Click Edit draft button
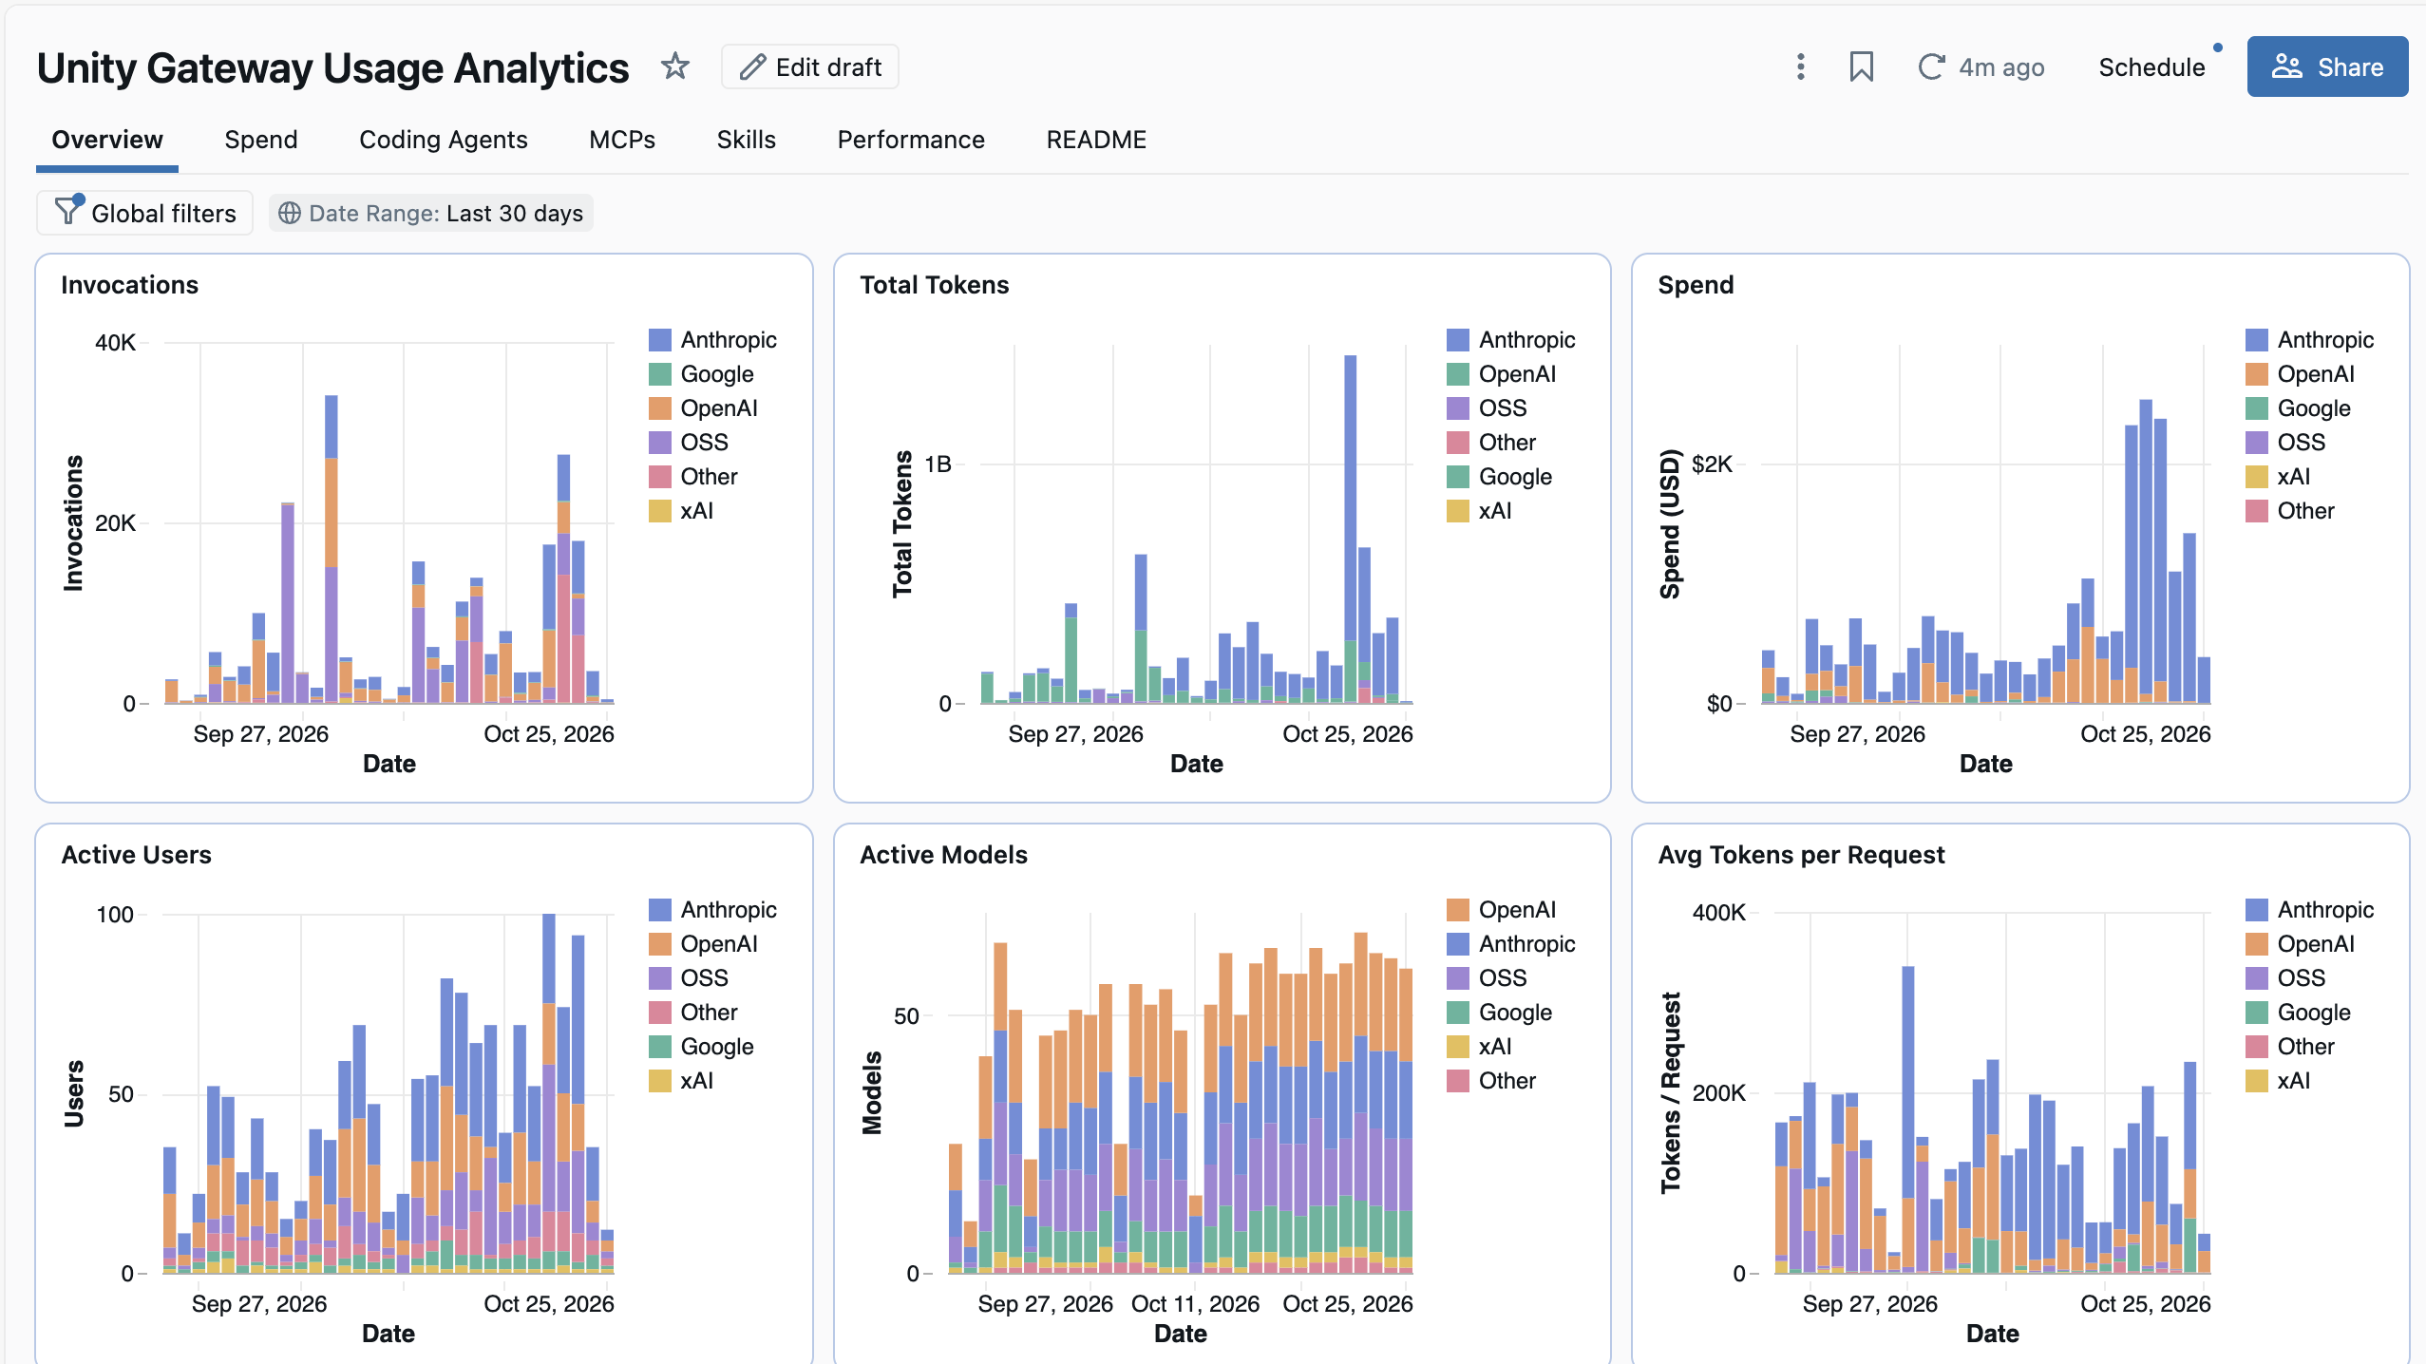Image resolution: width=2426 pixels, height=1364 pixels. (810, 66)
